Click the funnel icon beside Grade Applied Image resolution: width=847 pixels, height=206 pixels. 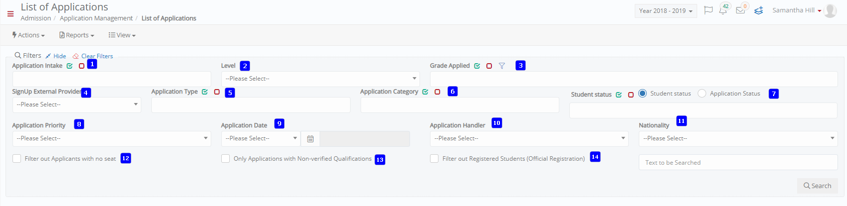coord(502,66)
